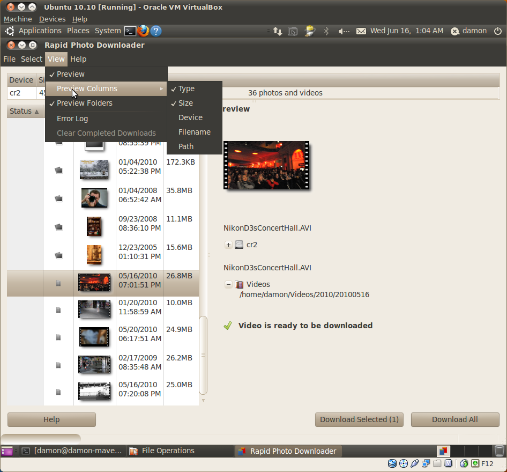Screen dimensions: 507x472
Task: Collapse the Videos folder tree node
Action: pos(228,284)
